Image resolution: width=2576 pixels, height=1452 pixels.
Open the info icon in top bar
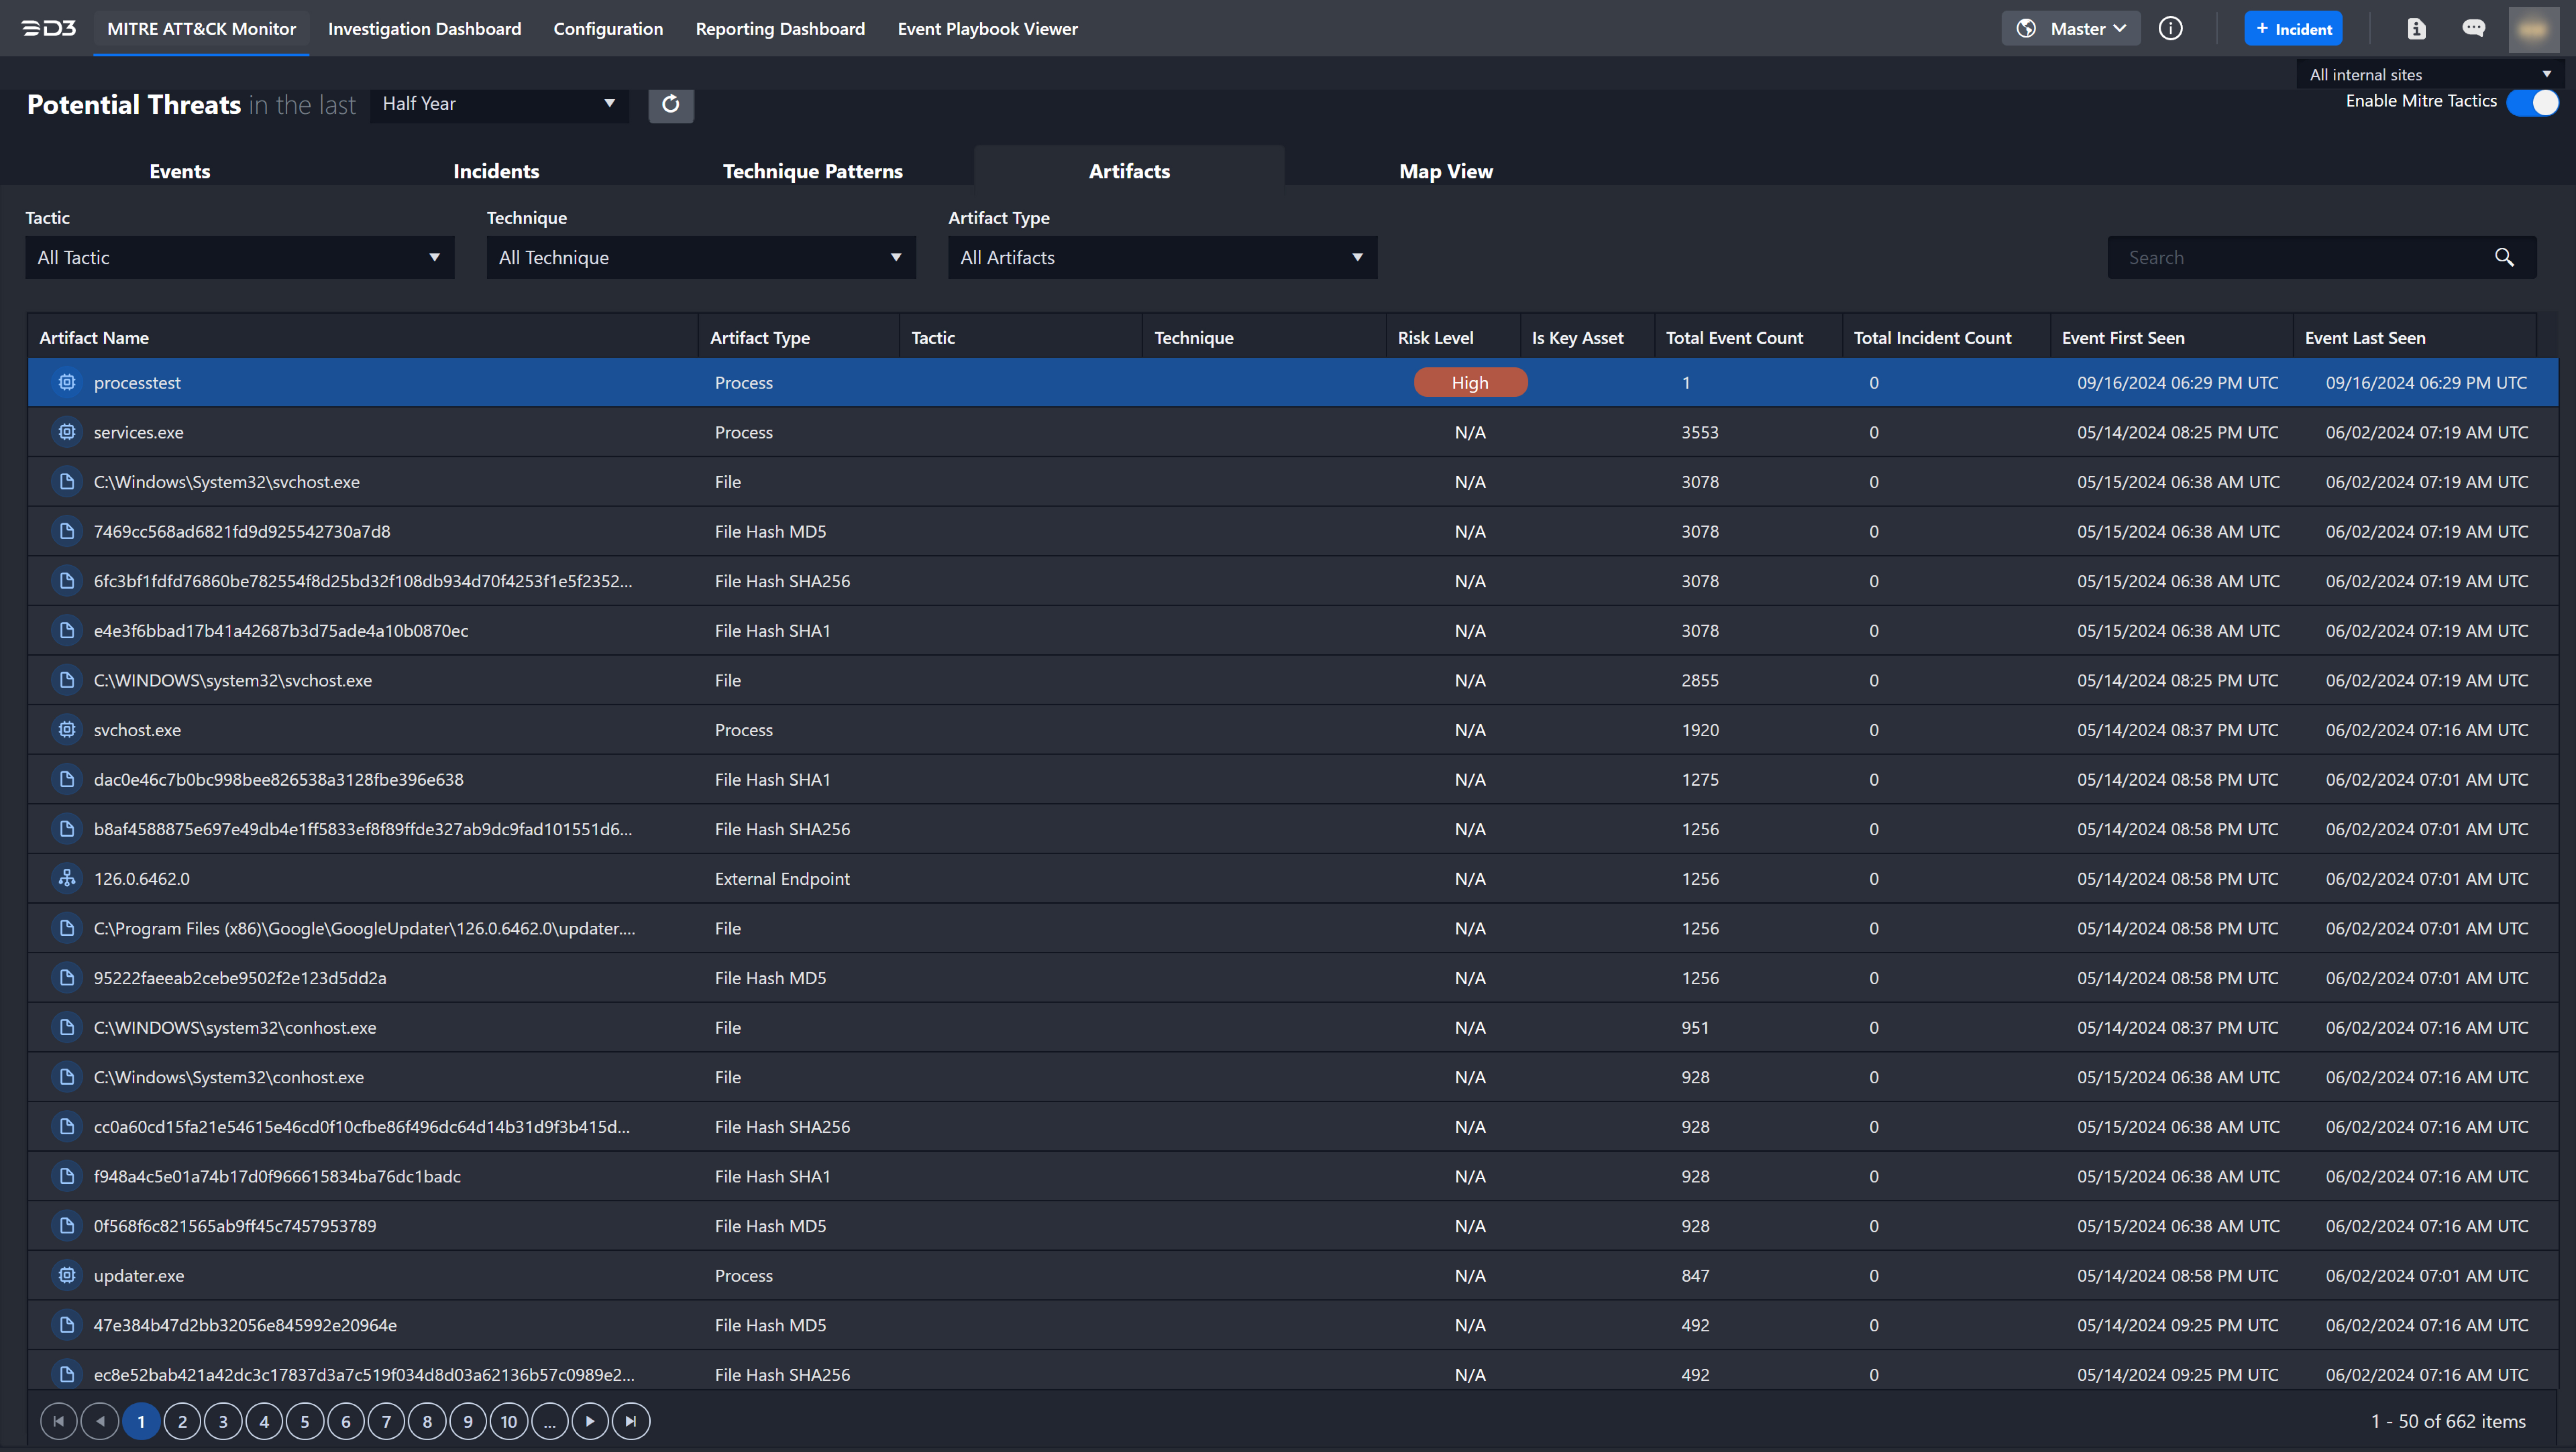pos(2170,28)
